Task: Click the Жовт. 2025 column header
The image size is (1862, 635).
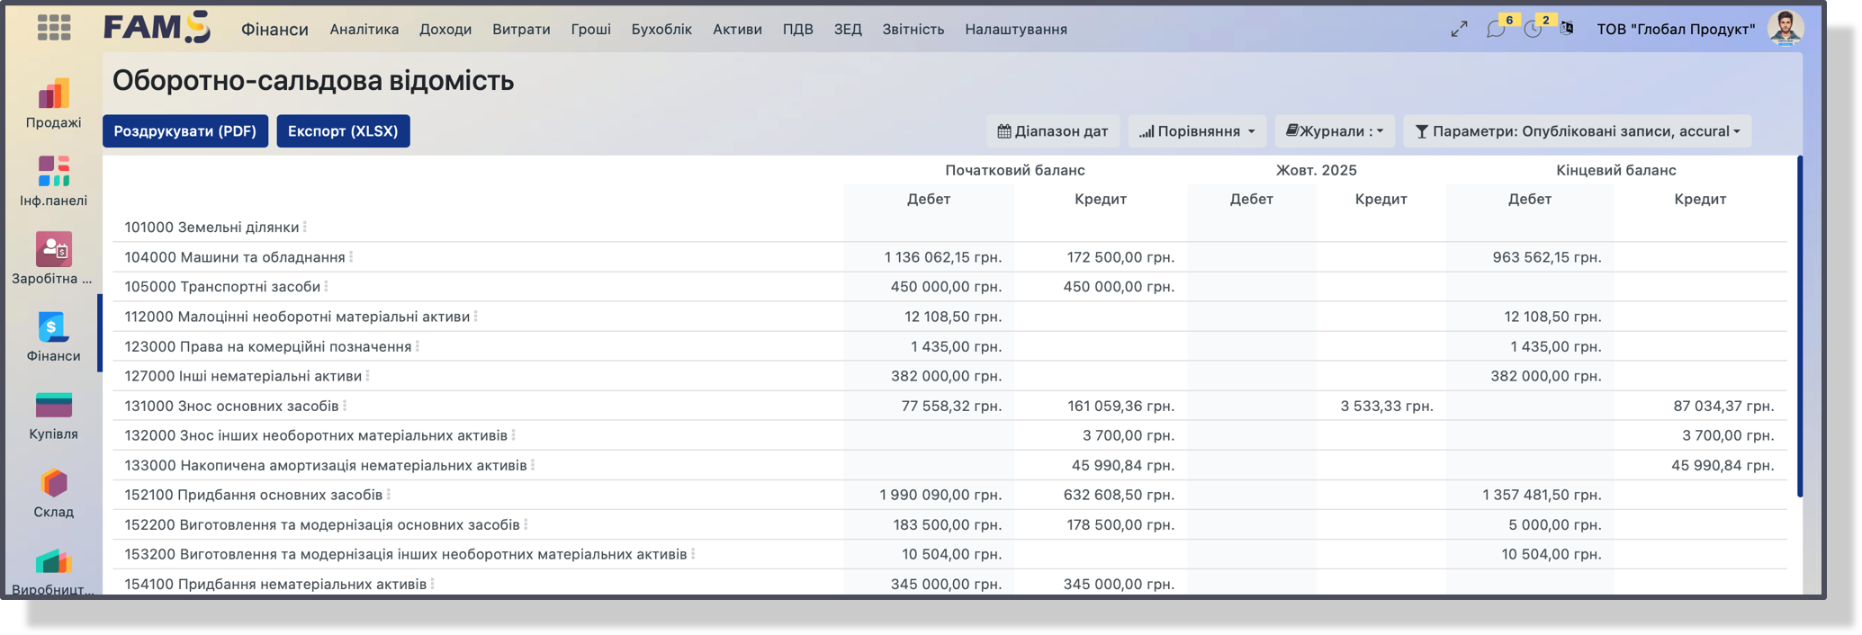Action: tap(1317, 170)
